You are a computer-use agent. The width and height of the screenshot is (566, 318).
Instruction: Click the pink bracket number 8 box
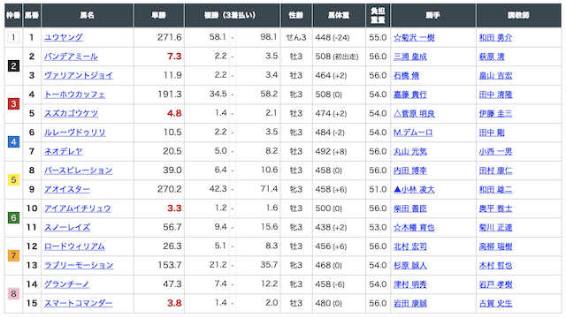pyautogui.click(x=13, y=293)
